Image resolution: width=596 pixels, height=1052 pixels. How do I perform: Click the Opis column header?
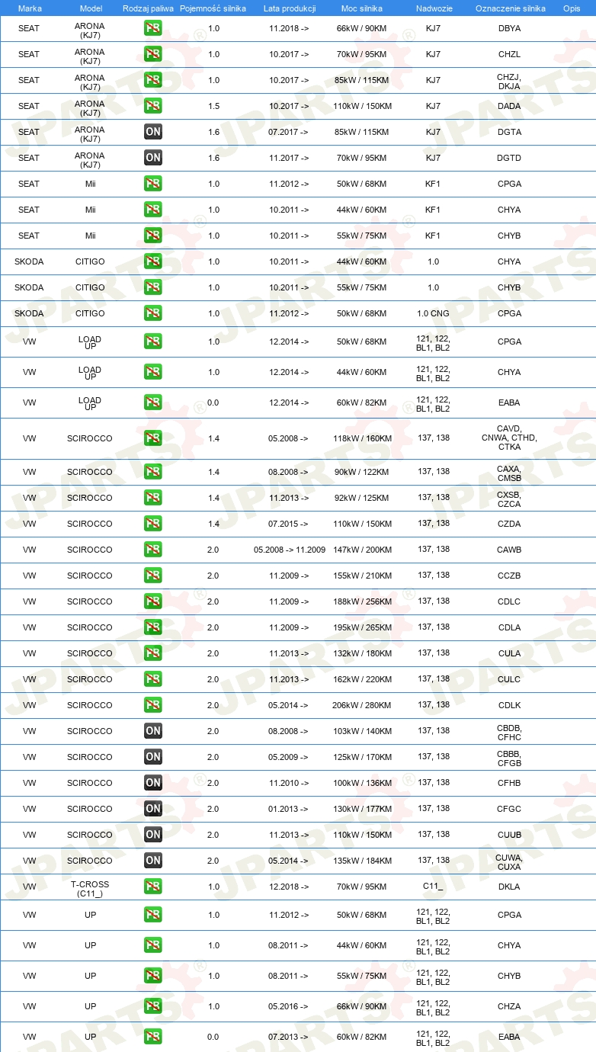click(x=571, y=8)
